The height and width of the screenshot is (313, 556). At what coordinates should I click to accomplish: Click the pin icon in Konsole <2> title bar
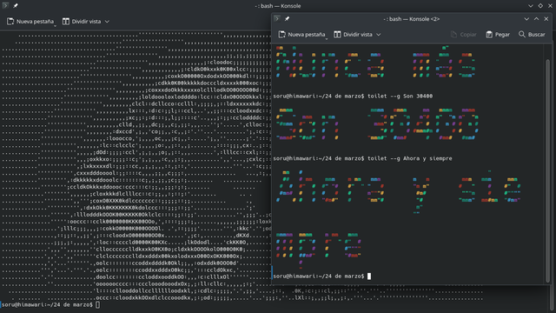pos(287,19)
